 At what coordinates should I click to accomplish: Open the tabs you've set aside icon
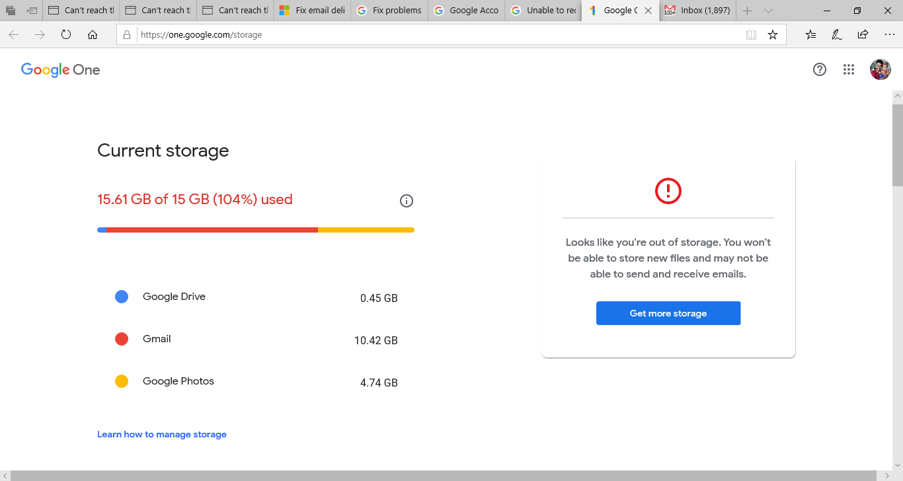[x=11, y=11]
